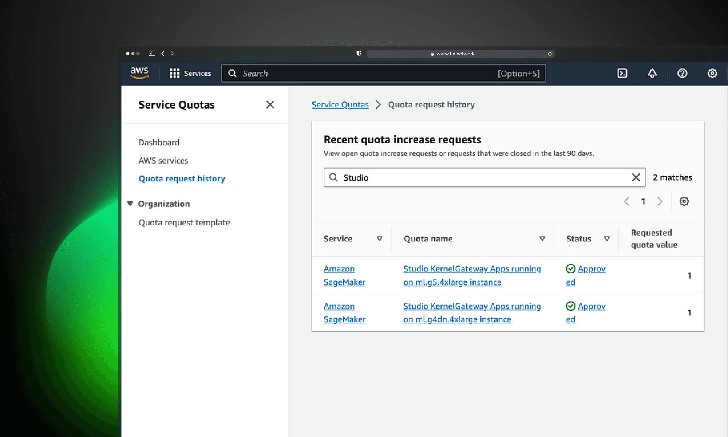
Task: Close the Service Quotas side panel
Action: pyautogui.click(x=270, y=105)
